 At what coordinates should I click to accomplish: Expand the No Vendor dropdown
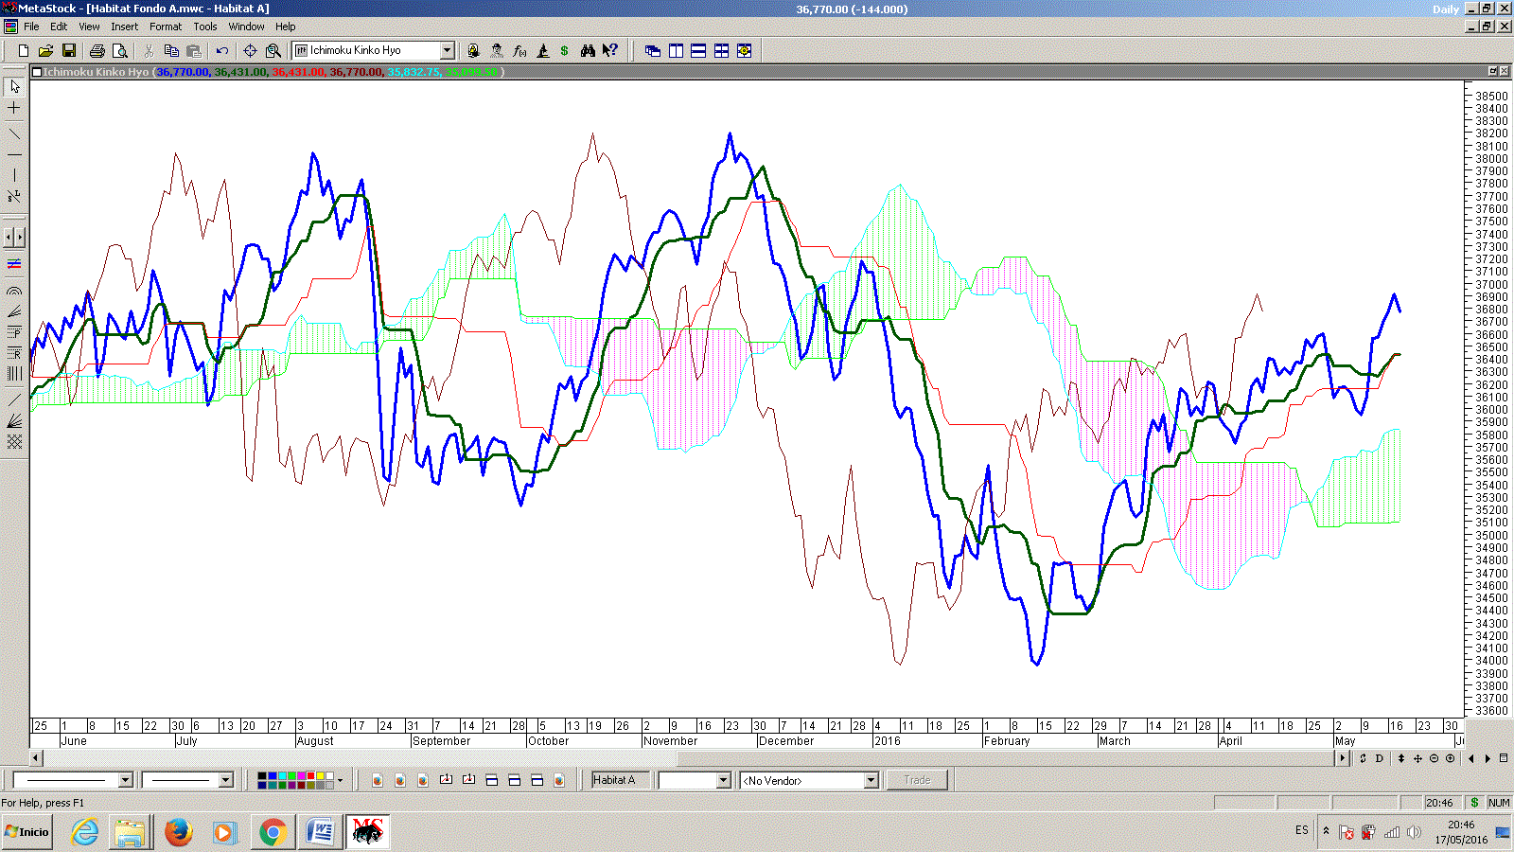click(x=871, y=780)
